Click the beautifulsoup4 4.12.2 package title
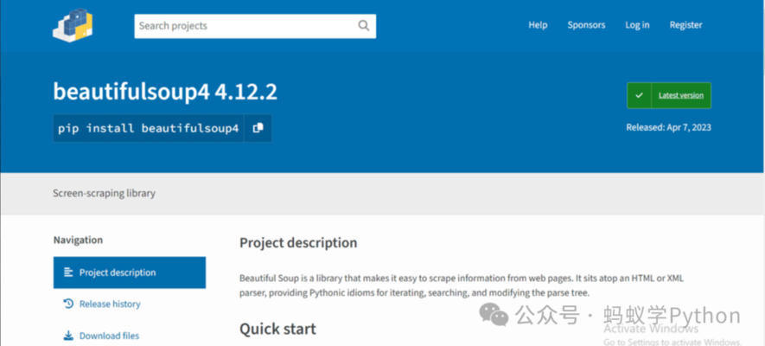 pyautogui.click(x=165, y=91)
